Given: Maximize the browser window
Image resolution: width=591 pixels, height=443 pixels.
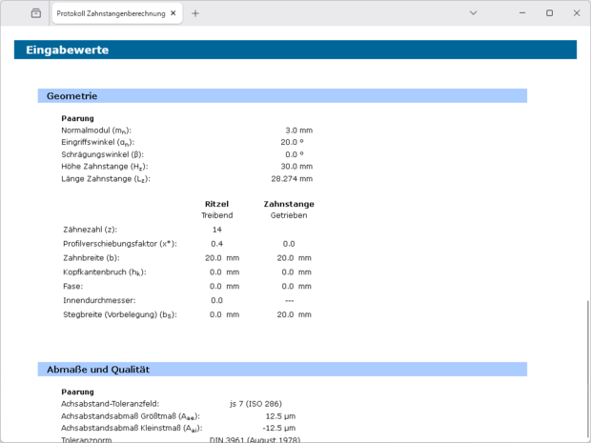Looking at the screenshot, I should pyautogui.click(x=549, y=13).
